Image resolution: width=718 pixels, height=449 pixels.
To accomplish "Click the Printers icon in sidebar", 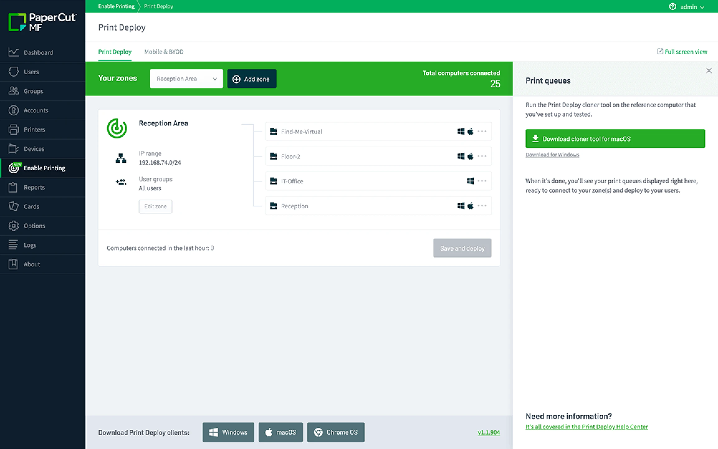I will point(13,129).
